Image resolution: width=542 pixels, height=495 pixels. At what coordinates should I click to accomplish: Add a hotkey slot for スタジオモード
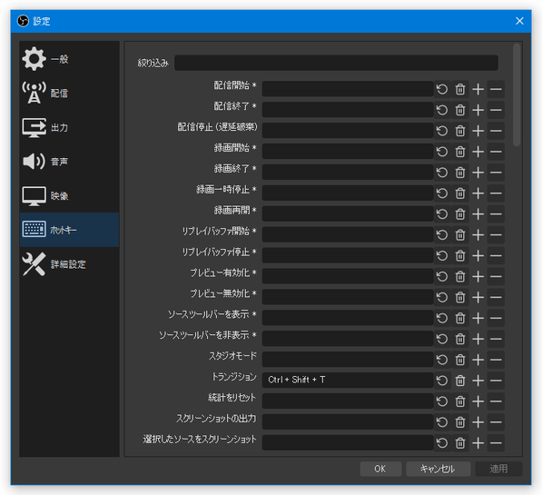[478, 360]
